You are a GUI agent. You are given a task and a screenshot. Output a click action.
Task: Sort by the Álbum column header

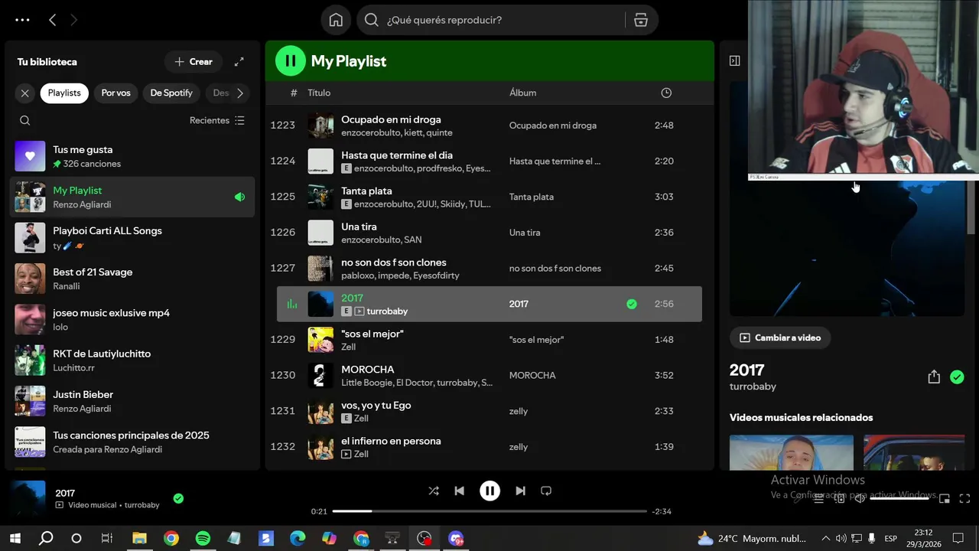pos(522,93)
